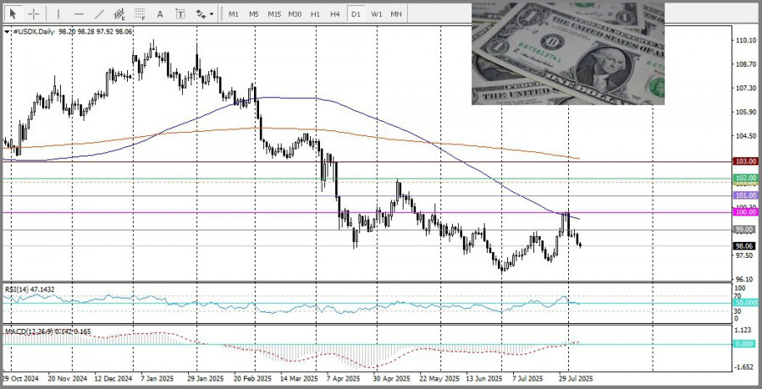Select the horizontal line tool

click(x=80, y=14)
